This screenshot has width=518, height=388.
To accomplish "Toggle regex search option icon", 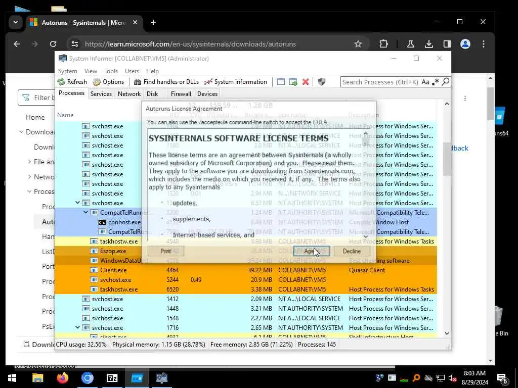I will coord(436,82).
